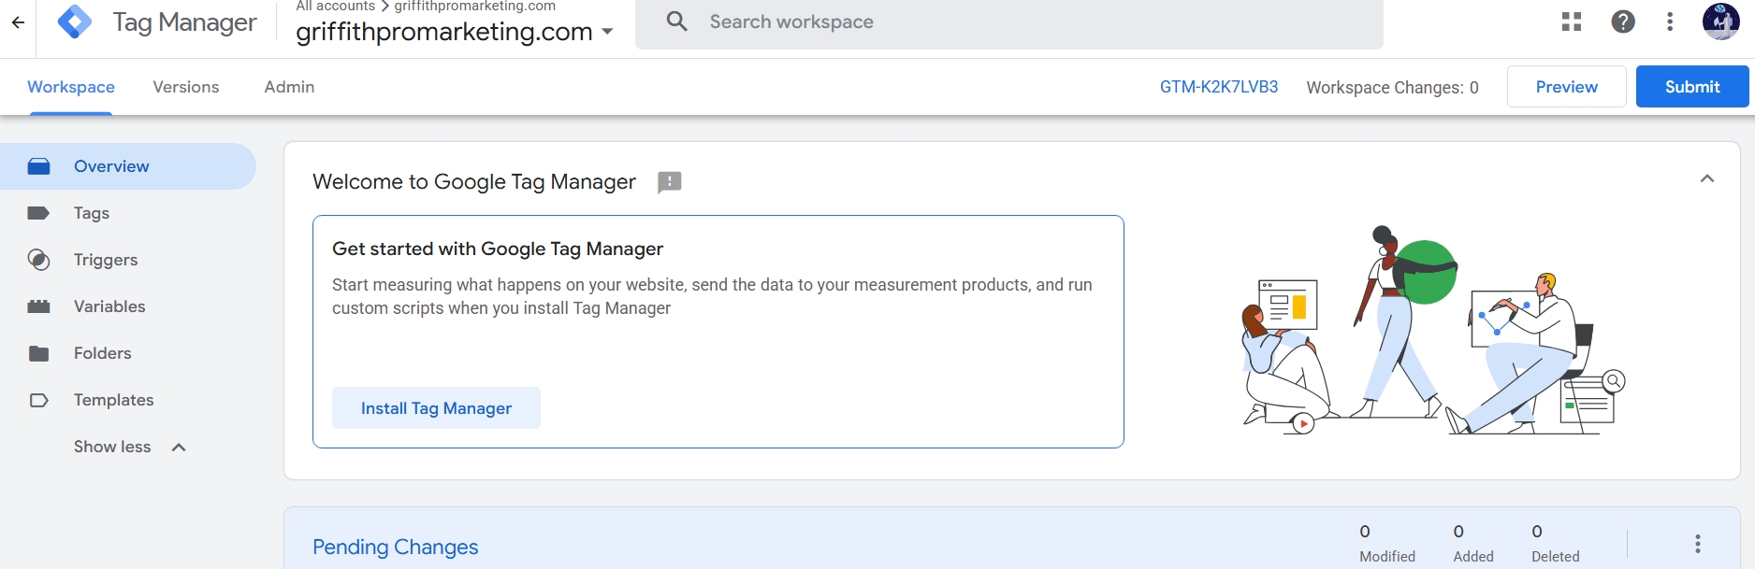Open the Pending Changes more options menu
This screenshot has width=1755, height=569.
click(1698, 544)
